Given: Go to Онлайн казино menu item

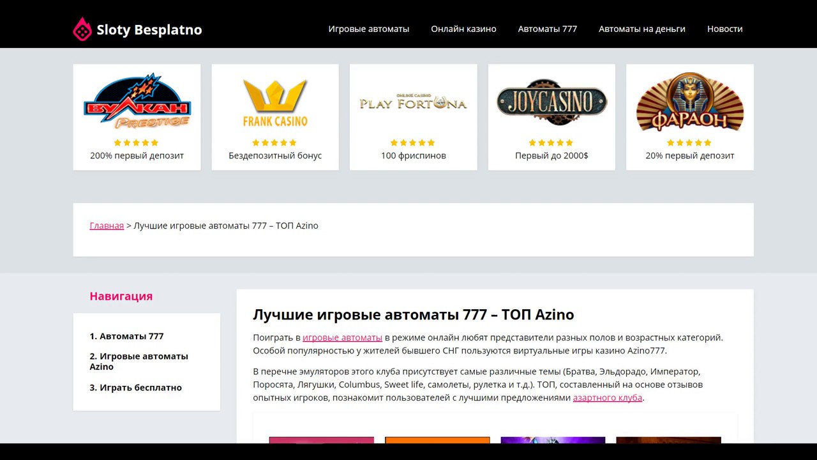Looking at the screenshot, I should [463, 29].
